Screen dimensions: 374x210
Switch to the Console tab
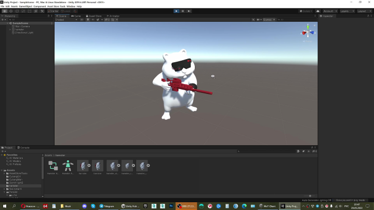[23, 148]
